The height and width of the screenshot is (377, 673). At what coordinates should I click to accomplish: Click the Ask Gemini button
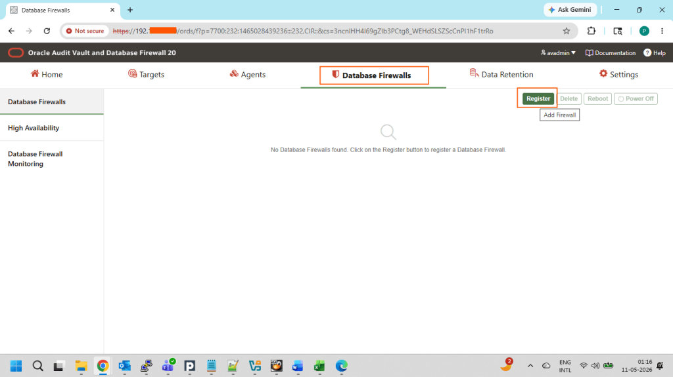[x=570, y=9]
